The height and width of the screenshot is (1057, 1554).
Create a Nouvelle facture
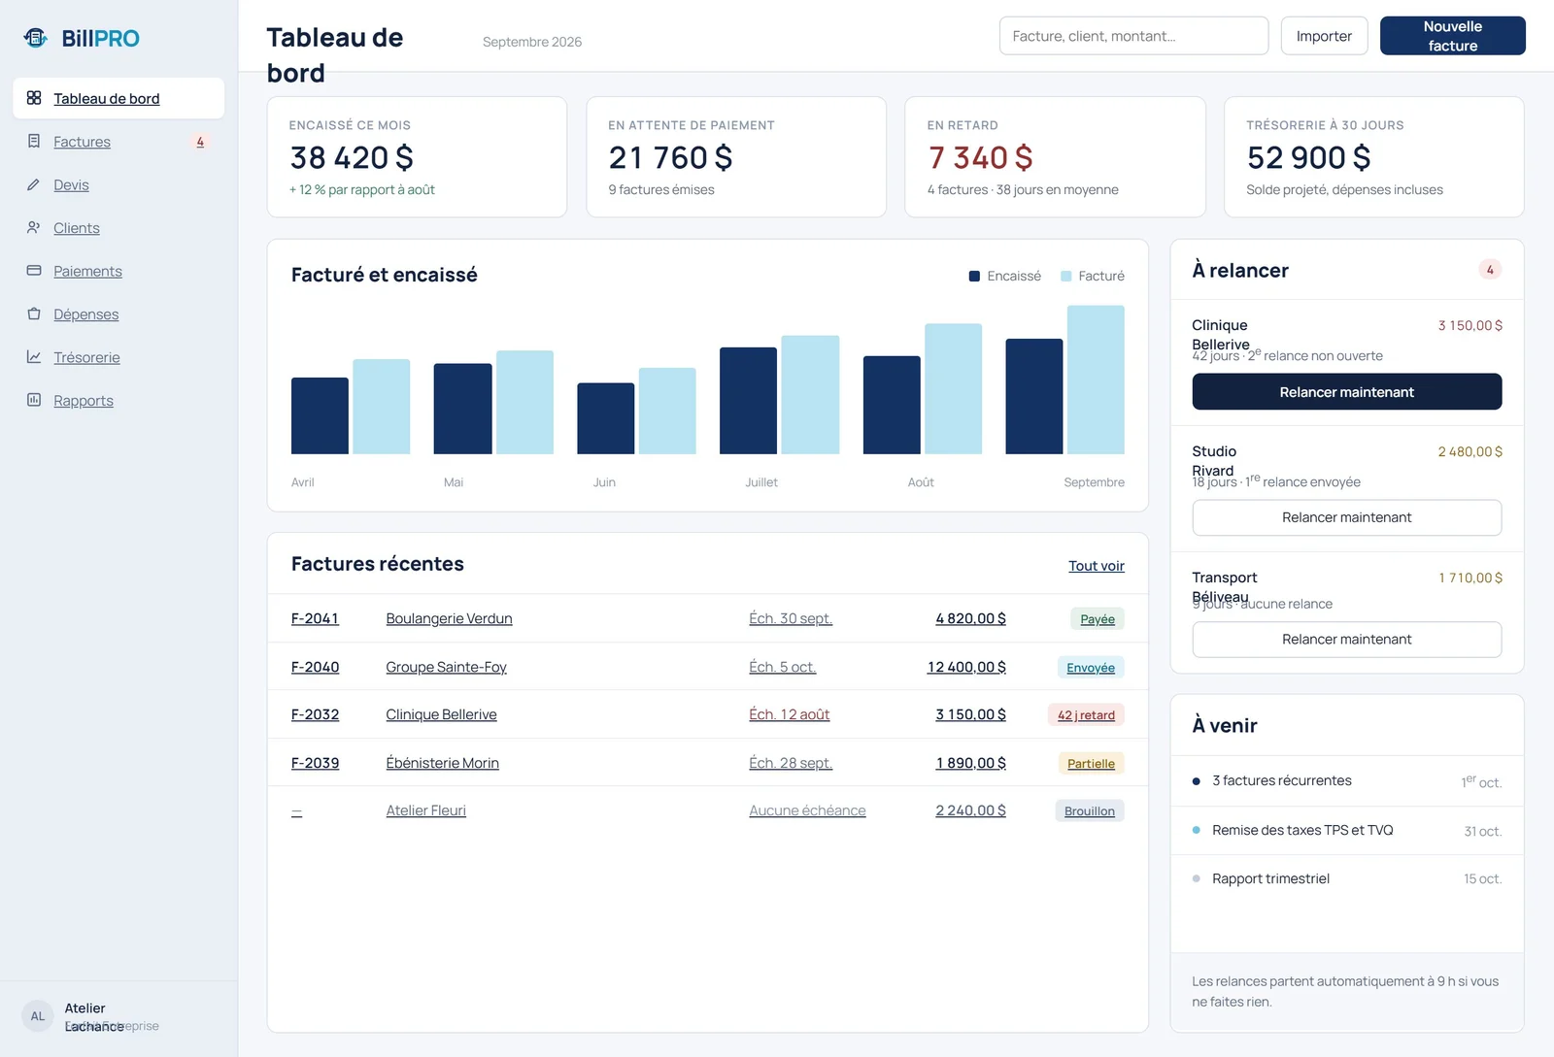(1452, 36)
